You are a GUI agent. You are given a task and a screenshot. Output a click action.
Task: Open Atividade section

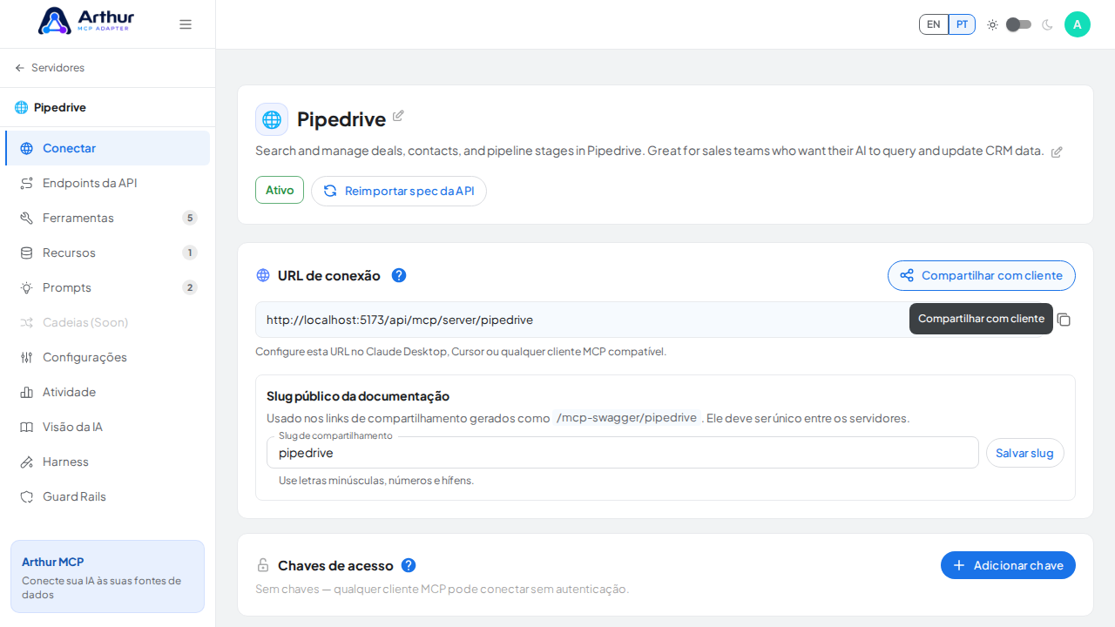pos(107,392)
